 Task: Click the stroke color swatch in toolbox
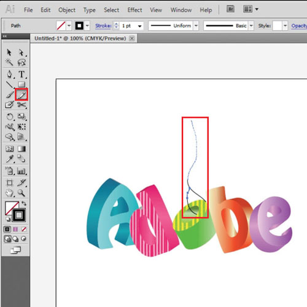[x=19, y=215]
